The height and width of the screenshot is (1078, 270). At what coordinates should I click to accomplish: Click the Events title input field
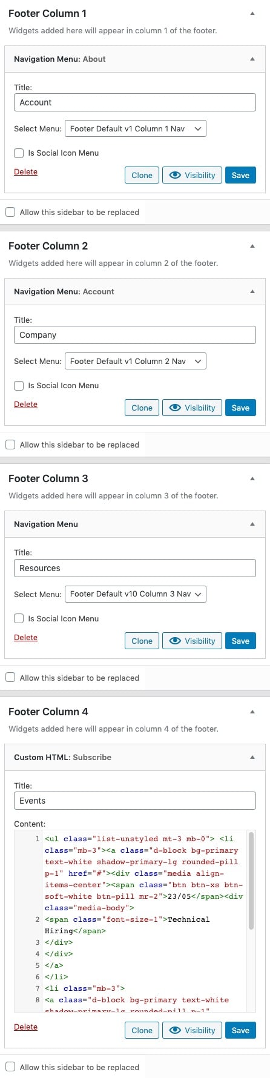pyautogui.click(x=135, y=801)
